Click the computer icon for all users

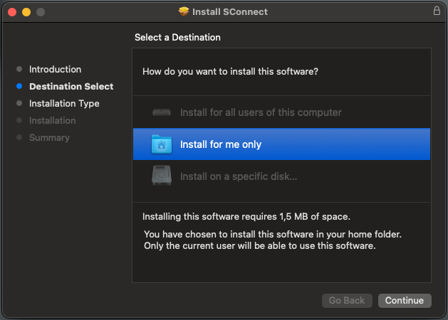[x=162, y=112]
